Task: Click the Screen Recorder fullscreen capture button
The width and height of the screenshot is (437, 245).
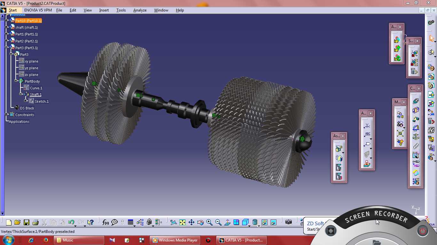Action: pos(331,231)
